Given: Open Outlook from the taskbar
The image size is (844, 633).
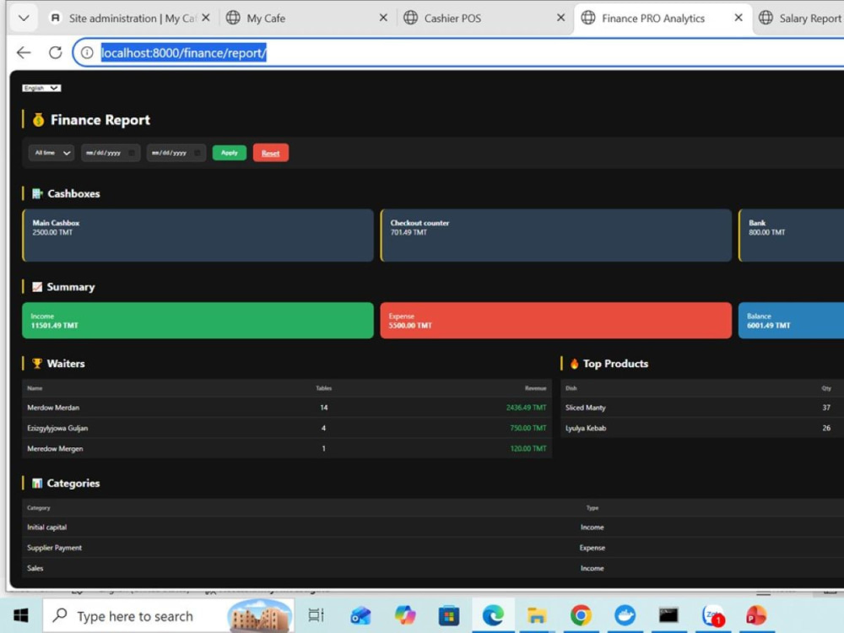Looking at the screenshot, I should click(360, 615).
